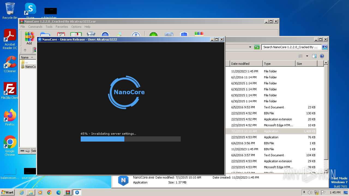Select the Application extension row of 29 KB
The height and width of the screenshot is (196, 349).
tap(271, 161)
